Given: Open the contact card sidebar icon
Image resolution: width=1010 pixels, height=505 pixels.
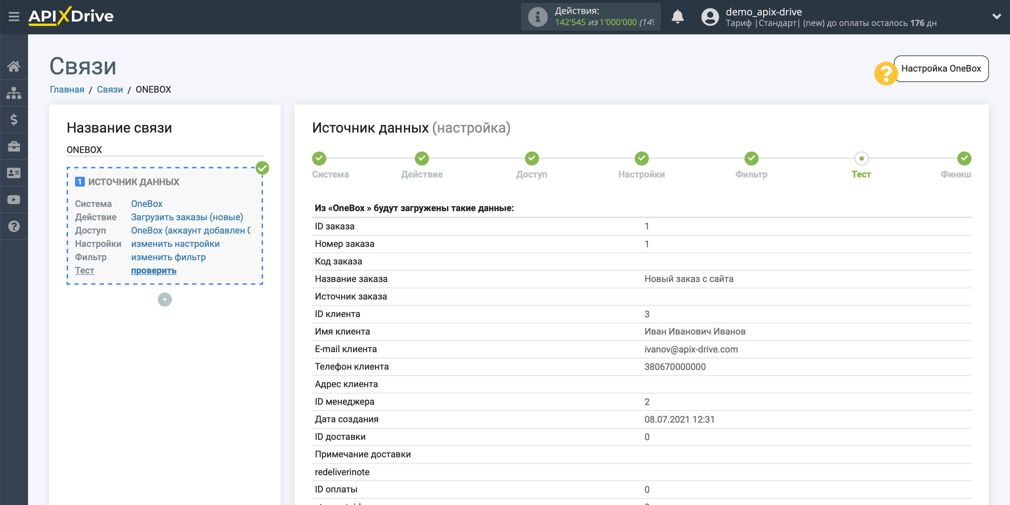Looking at the screenshot, I should coord(14,173).
